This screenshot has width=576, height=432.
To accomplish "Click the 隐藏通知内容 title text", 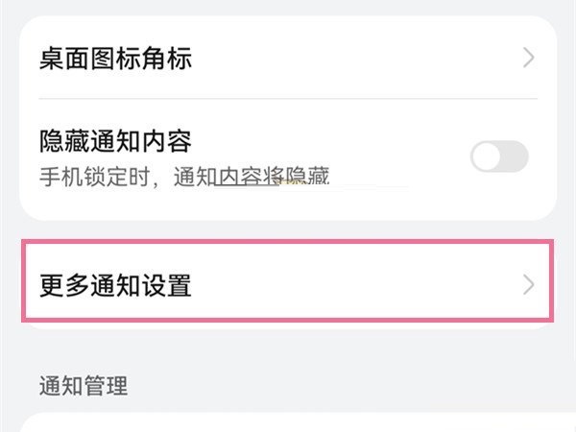I will [116, 143].
